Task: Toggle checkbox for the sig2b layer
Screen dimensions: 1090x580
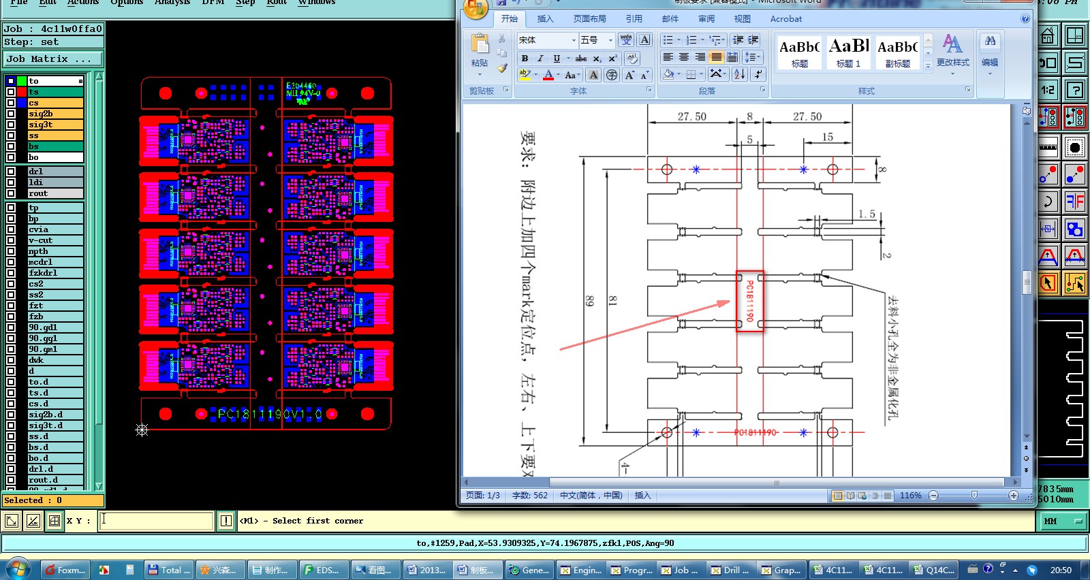Action: pyautogui.click(x=11, y=114)
